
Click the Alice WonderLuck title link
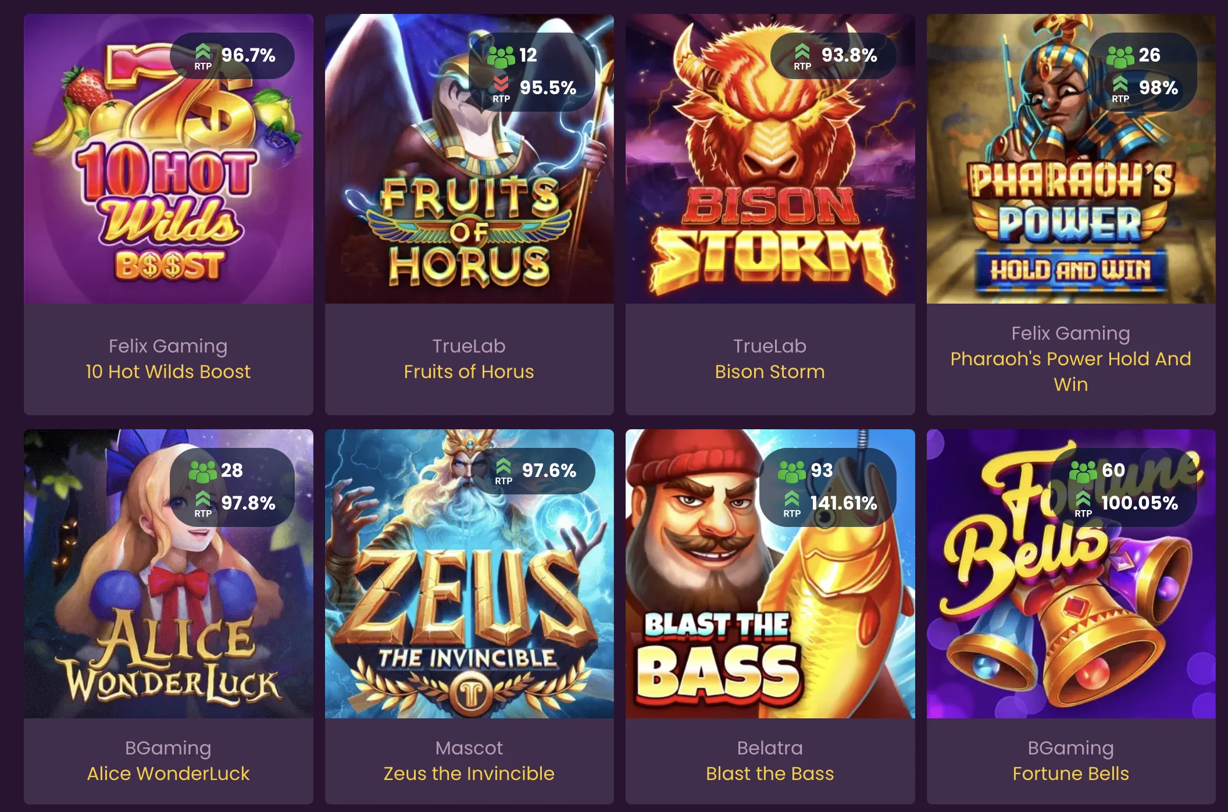point(169,774)
